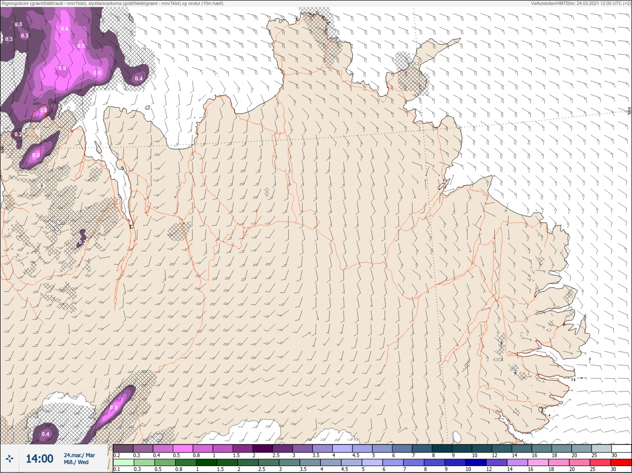Click the 0.5 precipitation label on the map

[x=81, y=46]
